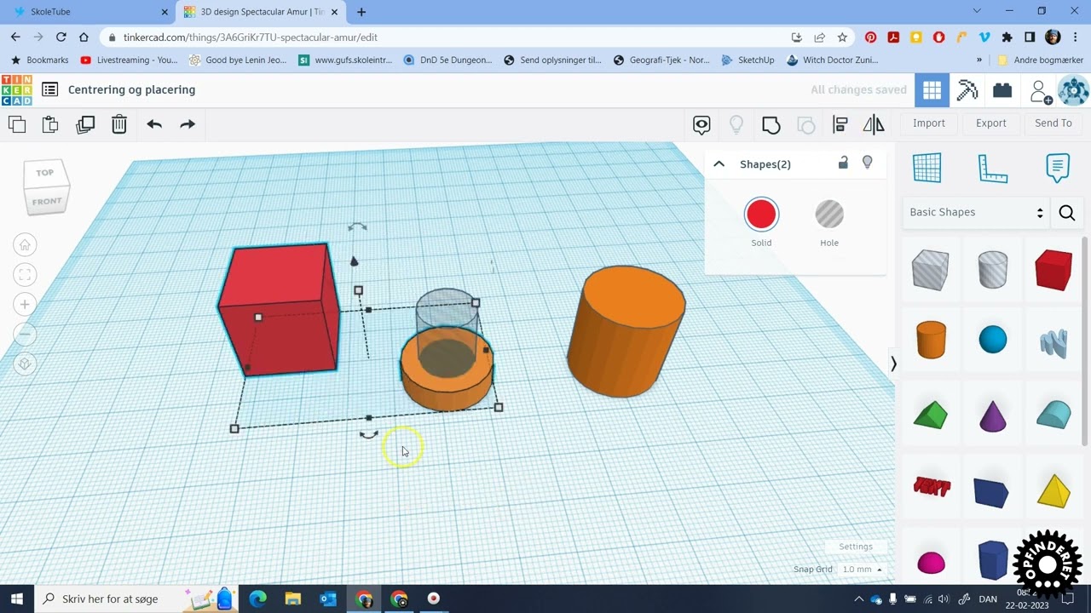Open the Align tool

[840, 125]
